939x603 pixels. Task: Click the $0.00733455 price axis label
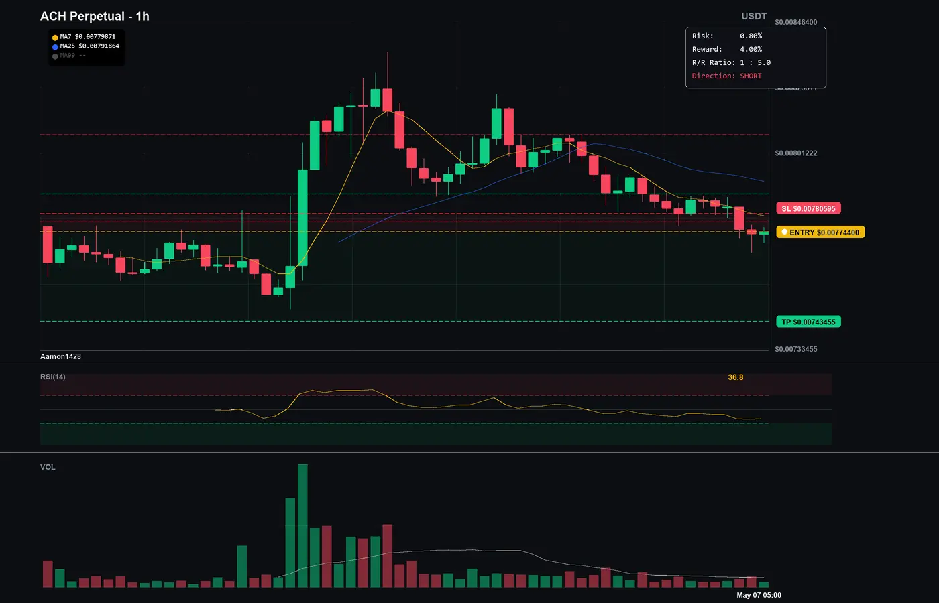click(796, 349)
